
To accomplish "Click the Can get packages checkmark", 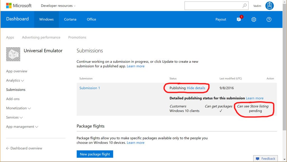I will [x=221, y=111].
